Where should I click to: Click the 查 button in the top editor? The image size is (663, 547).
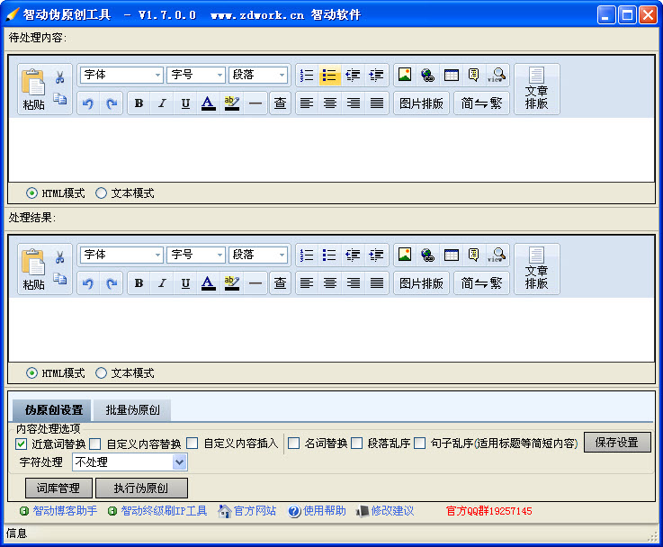coord(280,103)
